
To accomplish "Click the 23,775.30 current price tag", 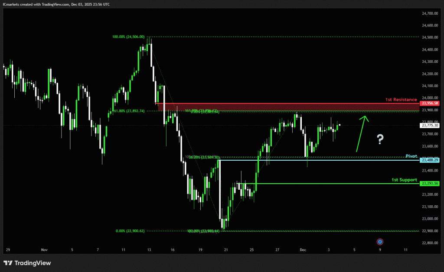I will click(x=430, y=126).
